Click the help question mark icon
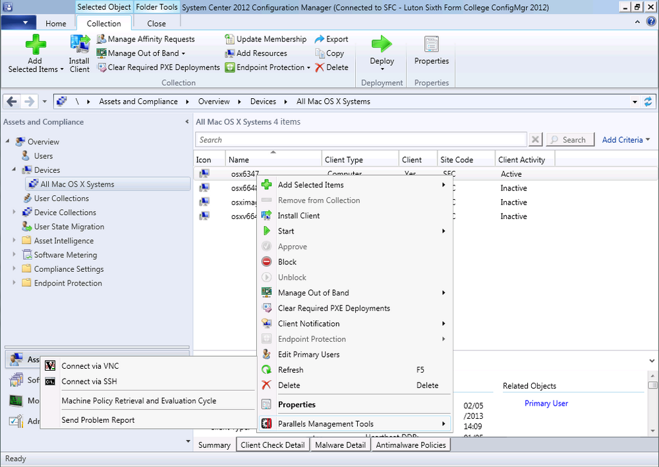 pos(651,22)
